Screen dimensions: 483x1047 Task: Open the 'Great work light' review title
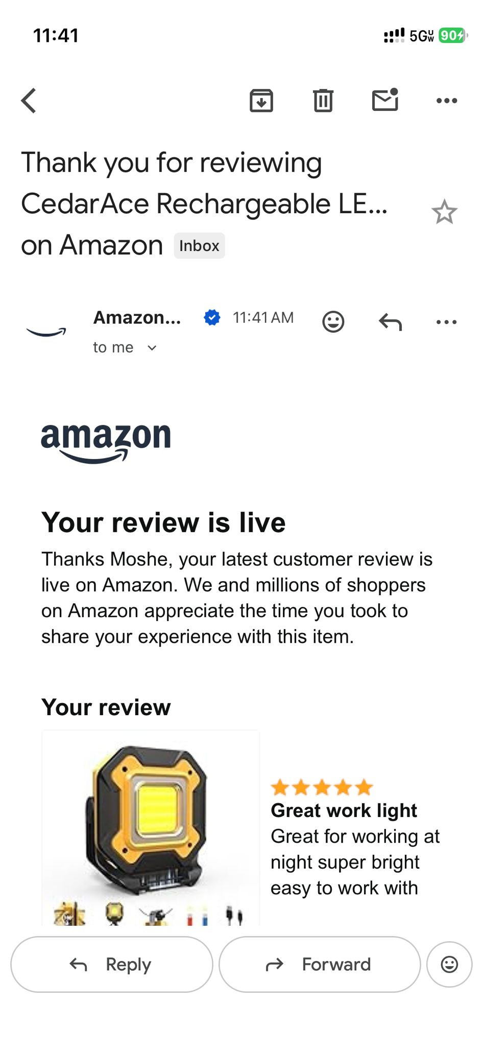click(344, 810)
